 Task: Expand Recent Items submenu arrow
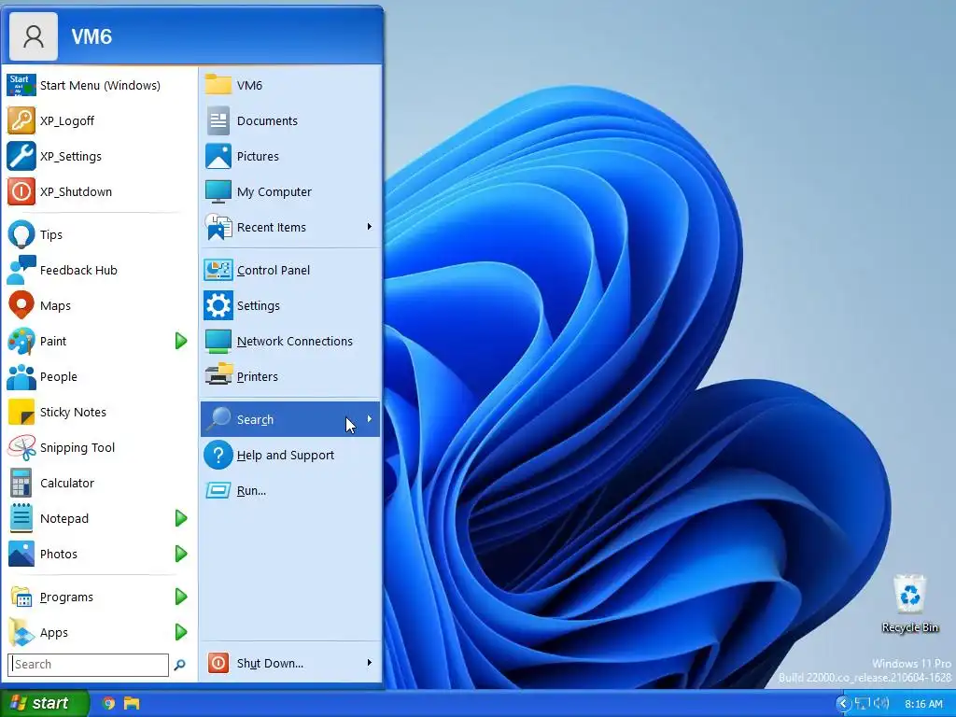369,227
